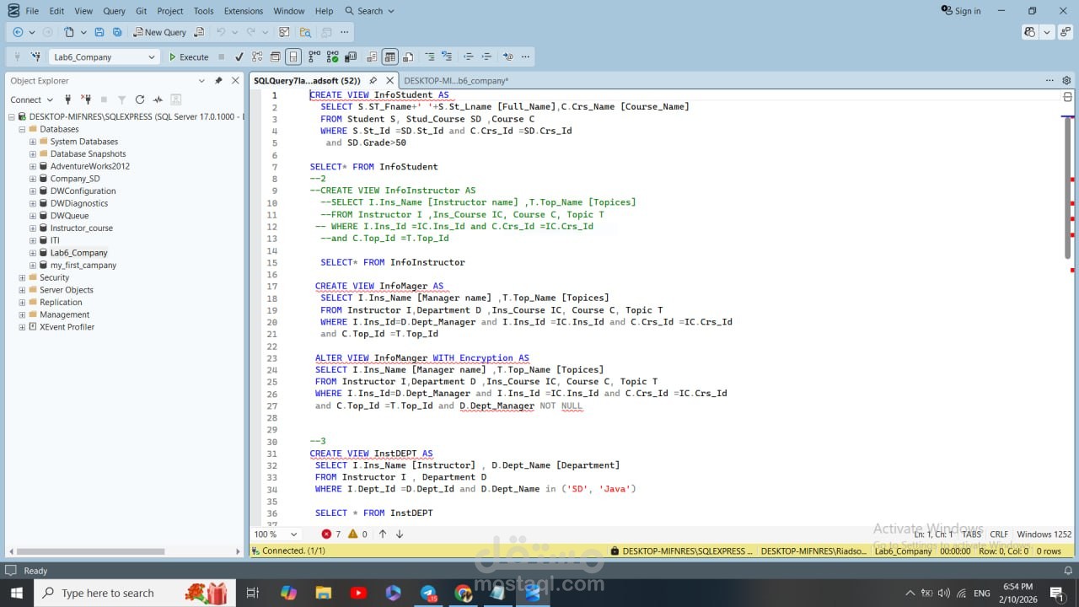This screenshot has height=607, width=1079.
Task: Open the Extensions menu
Action: pyautogui.click(x=244, y=11)
